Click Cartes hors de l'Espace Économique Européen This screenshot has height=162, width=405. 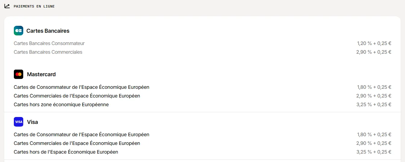66,152
